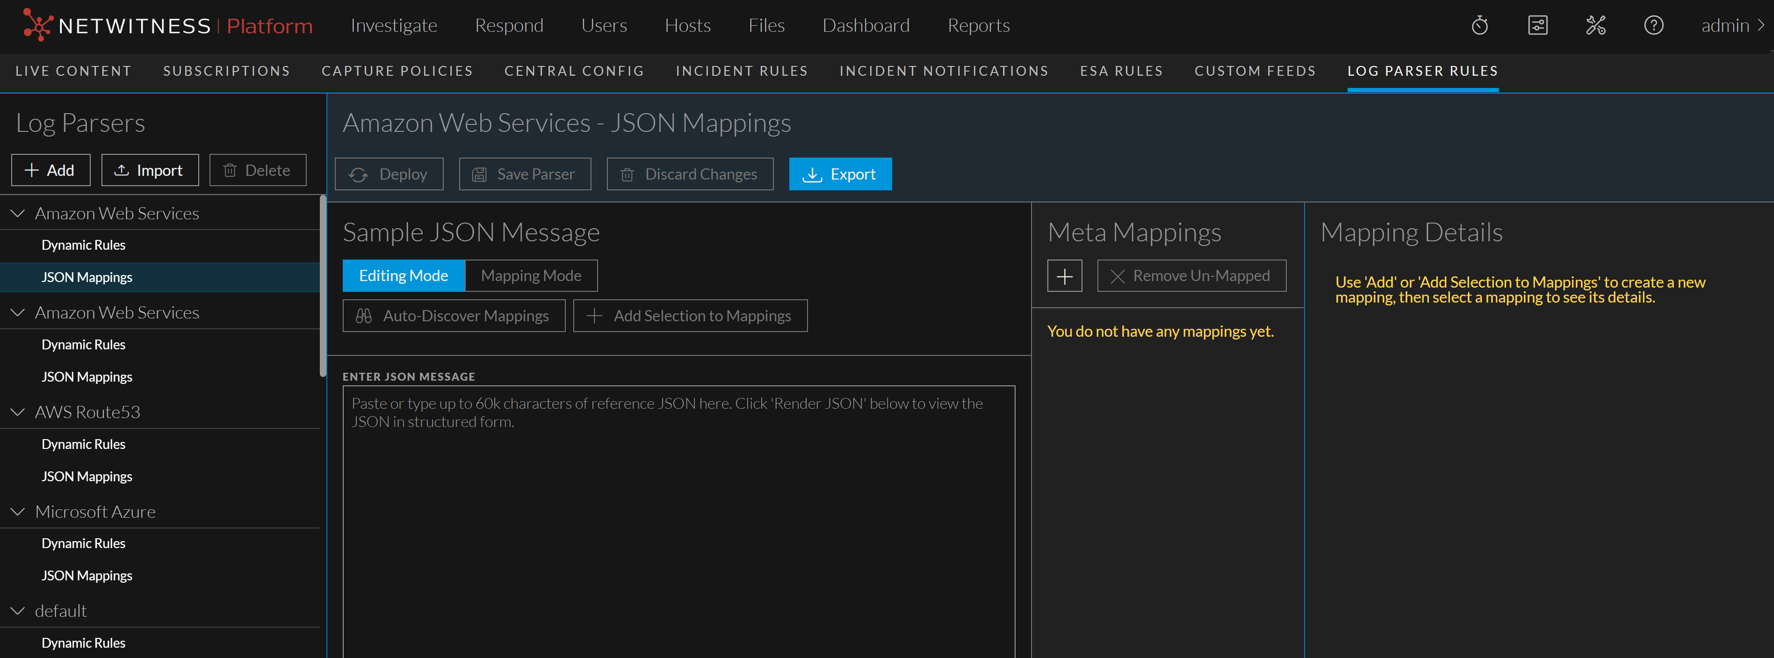The width and height of the screenshot is (1774, 658).
Task: Select the Save Parser disk icon
Action: [x=480, y=174]
